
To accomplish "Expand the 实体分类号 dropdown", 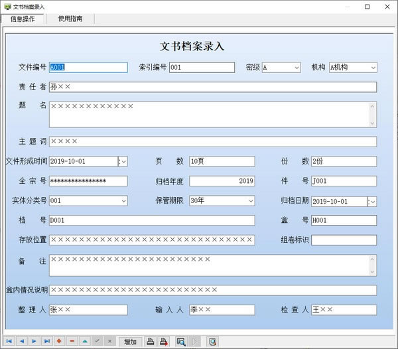I will [123, 201].
